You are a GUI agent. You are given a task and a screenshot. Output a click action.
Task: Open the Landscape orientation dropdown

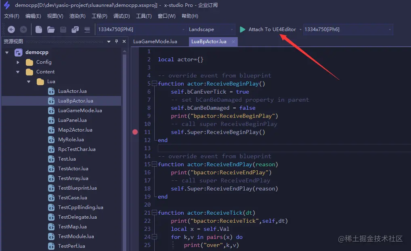[x=211, y=29]
